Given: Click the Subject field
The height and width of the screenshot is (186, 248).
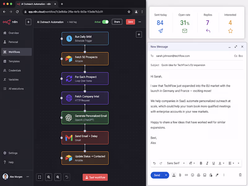Looking at the screenshot, I should point(197,65).
